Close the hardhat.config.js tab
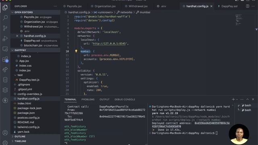This screenshot has height=145, width=258. point(211,6)
